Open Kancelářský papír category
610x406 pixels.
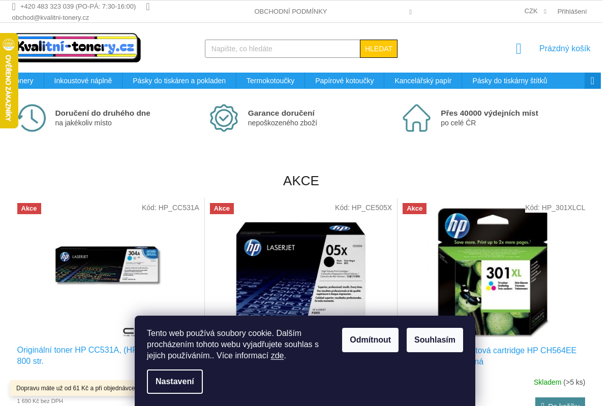tap(423, 81)
